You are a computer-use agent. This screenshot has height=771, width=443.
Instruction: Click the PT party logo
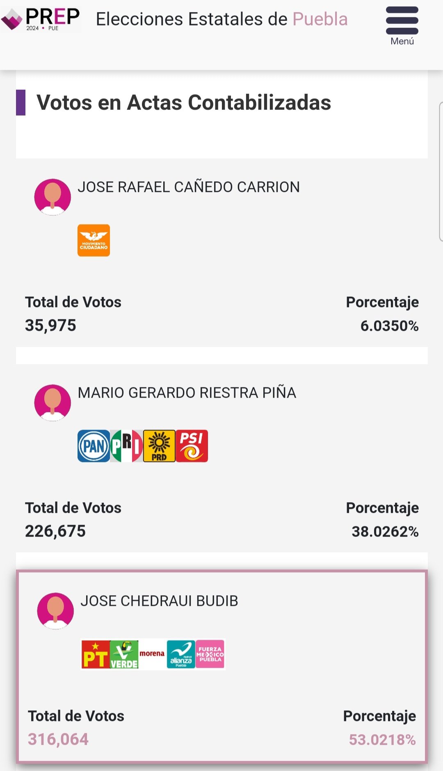point(96,654)
